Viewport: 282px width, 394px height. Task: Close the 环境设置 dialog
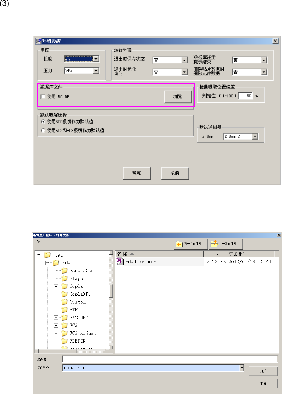click(x=275, y=41)
